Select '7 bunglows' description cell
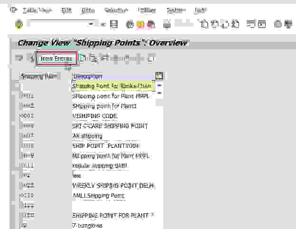The height and width of the screenshot is (229, 296). point(114,225)
